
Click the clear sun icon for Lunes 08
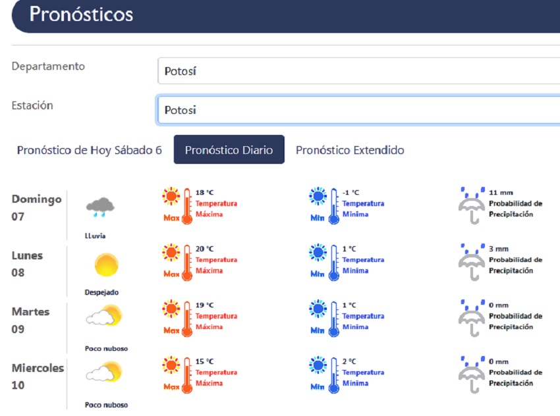click(x=106, y=265)
